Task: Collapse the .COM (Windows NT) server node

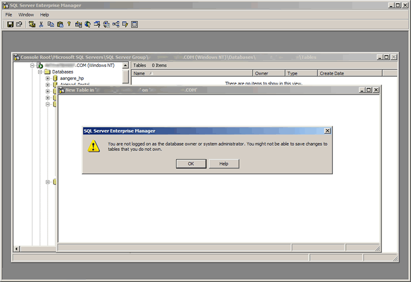Action: (32, 65)
